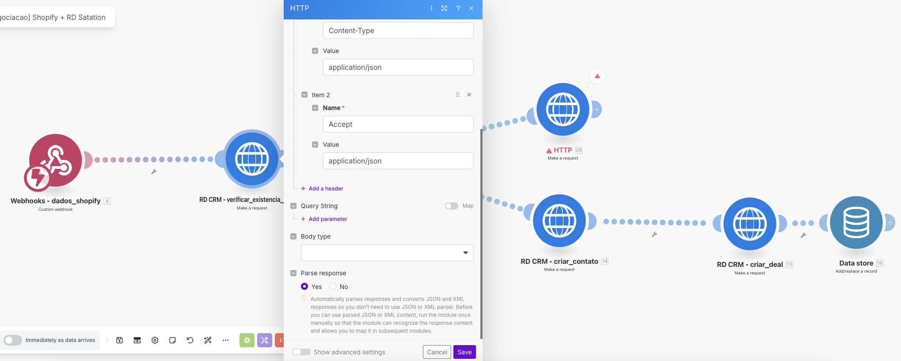Open the Webhooks dados_shopify module
The height and width of the screenshot is (361, 901).
pos(56,160)
